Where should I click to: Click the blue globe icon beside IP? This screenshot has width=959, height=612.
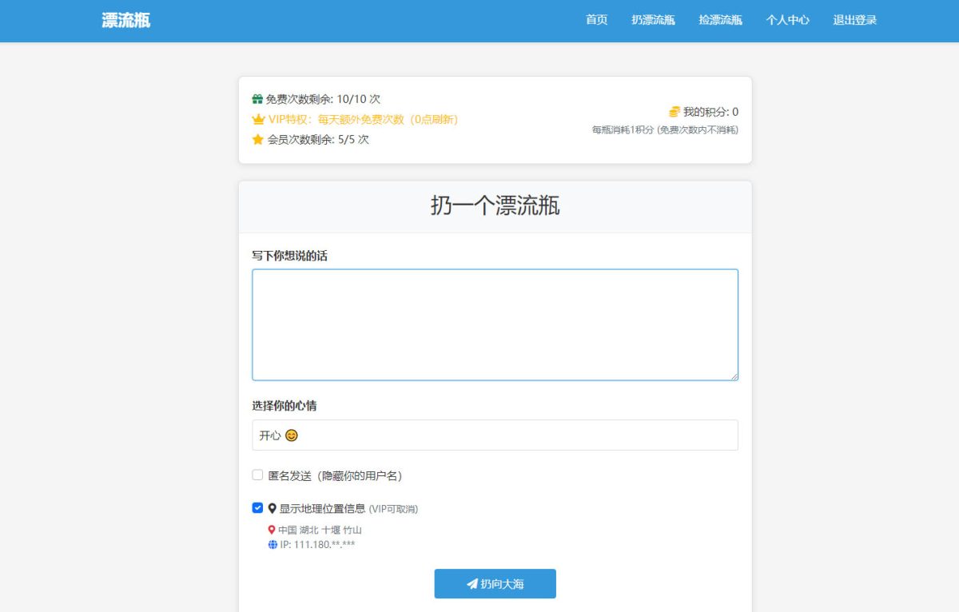coord(273,545)
